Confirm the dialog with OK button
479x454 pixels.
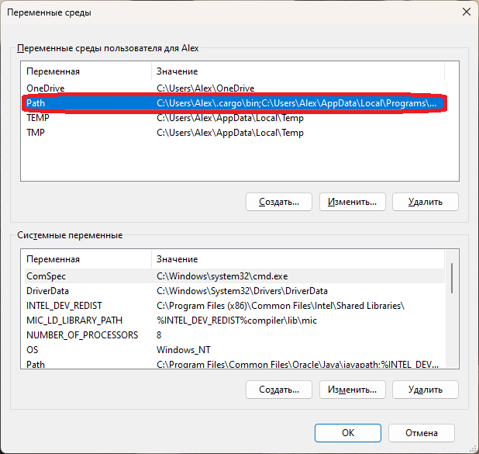(x=348, y=433)
